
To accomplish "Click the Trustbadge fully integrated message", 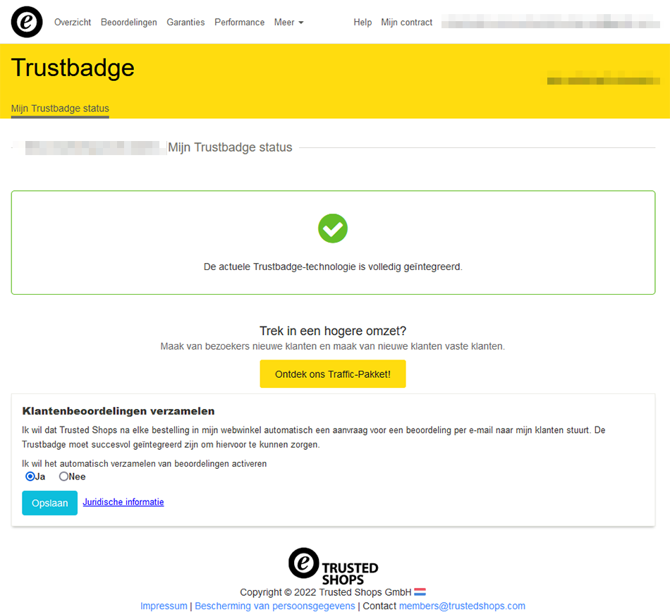I will [333, 267].
